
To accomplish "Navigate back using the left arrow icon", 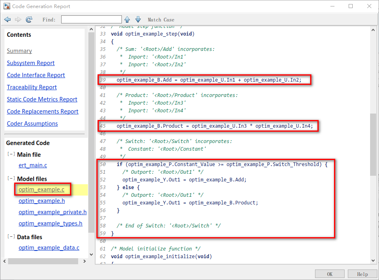I will (x=7, y=19).
